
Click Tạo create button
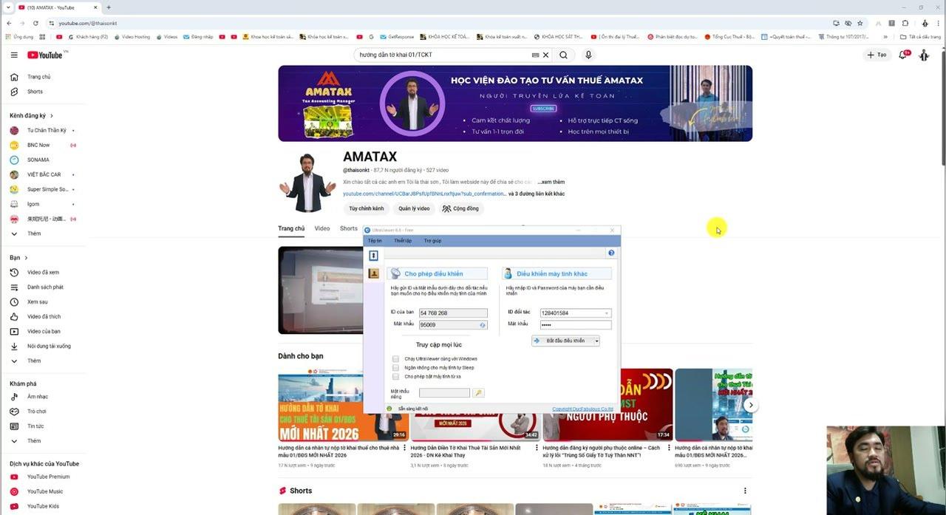877,55
